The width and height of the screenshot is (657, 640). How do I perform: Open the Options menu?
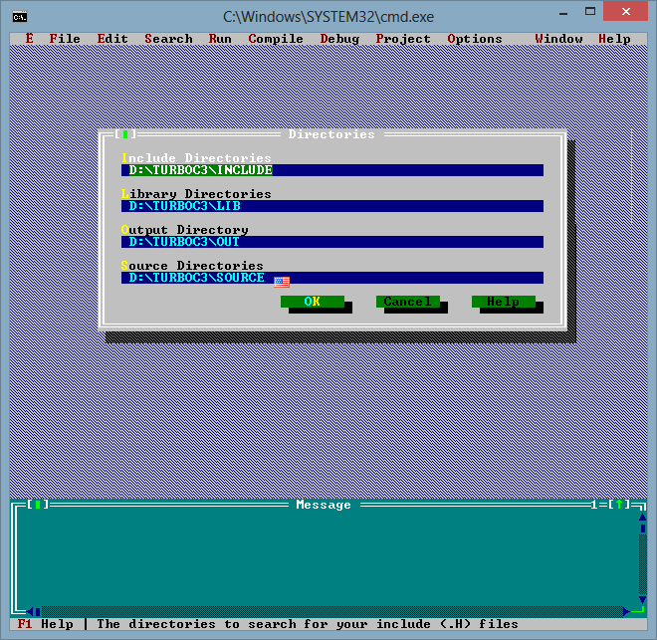[474, 39]
